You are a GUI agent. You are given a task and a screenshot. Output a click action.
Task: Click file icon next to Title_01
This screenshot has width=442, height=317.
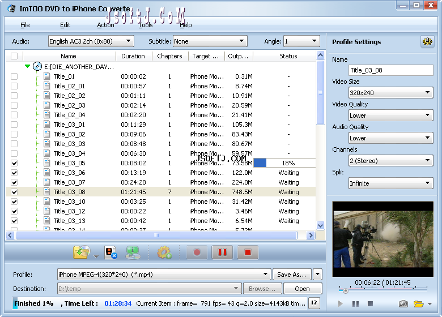coord(47,76)
